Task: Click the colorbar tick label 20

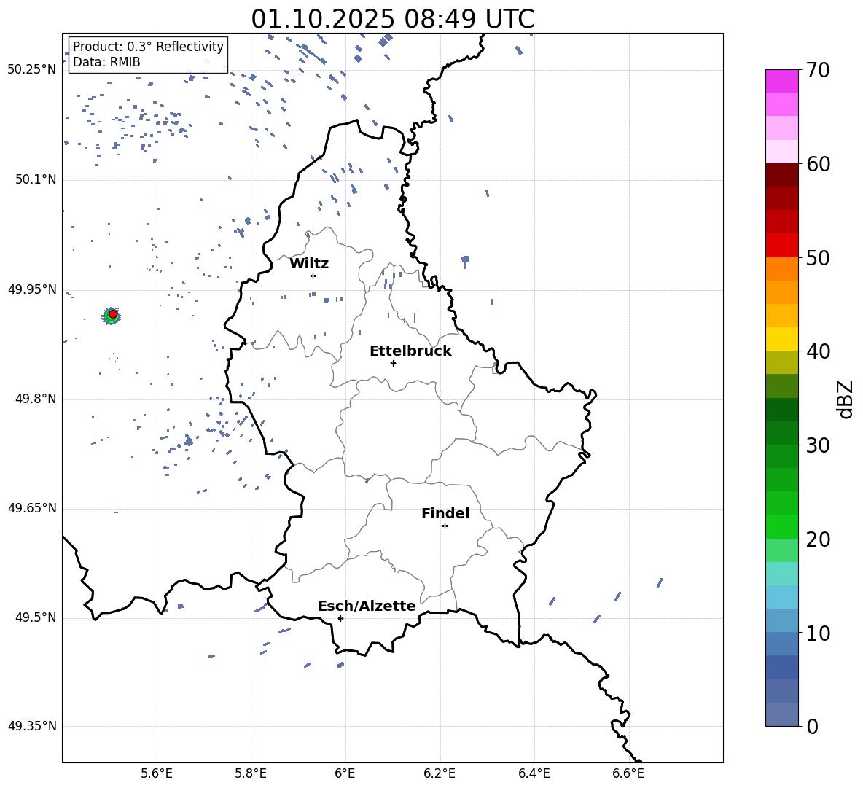Action: point(818,539)
